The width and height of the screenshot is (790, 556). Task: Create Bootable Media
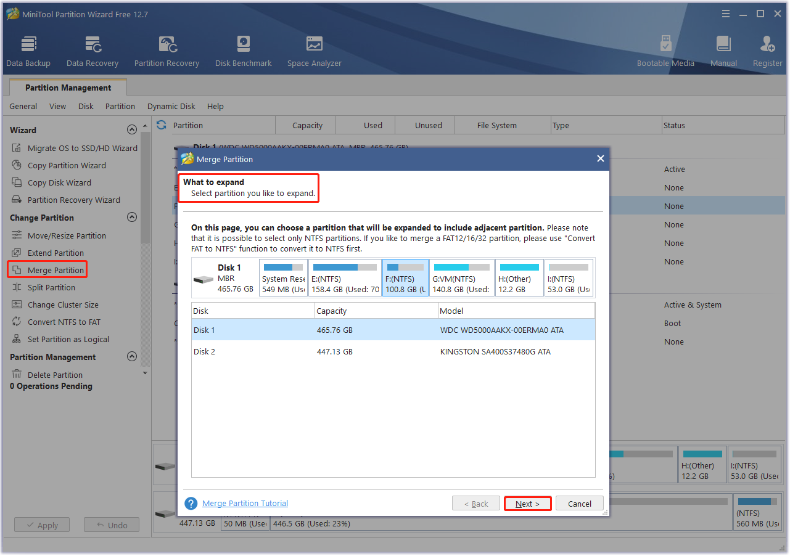click(x=665, y=51)
